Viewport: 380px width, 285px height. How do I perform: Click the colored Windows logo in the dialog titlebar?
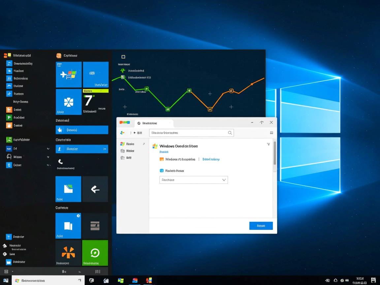125,122
